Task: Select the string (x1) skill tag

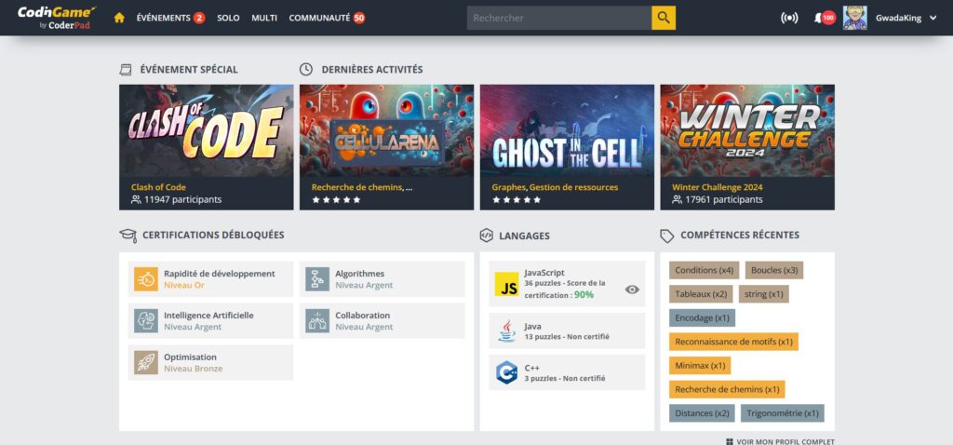Action: tap(763, 293)
